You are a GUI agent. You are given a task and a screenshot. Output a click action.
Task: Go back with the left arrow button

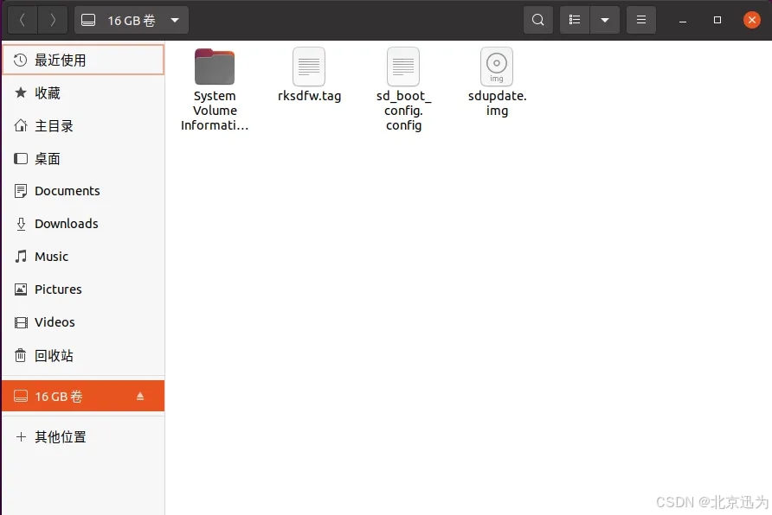(x=23, y=20)
